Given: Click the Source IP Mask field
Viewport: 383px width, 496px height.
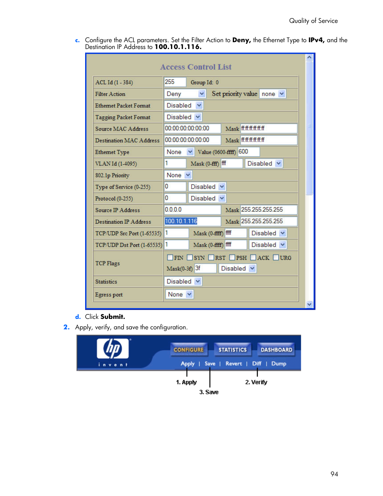Looking at the screenshot, I should tap(269, 210).
